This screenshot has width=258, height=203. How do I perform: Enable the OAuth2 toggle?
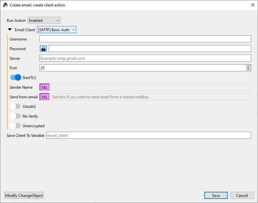(x=15, y=106)
